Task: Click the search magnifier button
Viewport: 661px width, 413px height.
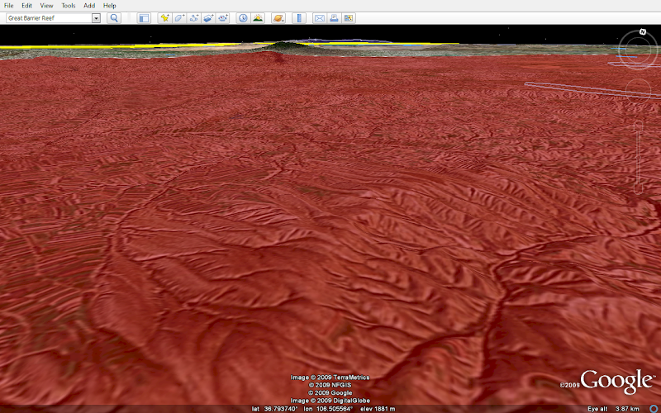Action: (114, 18)
